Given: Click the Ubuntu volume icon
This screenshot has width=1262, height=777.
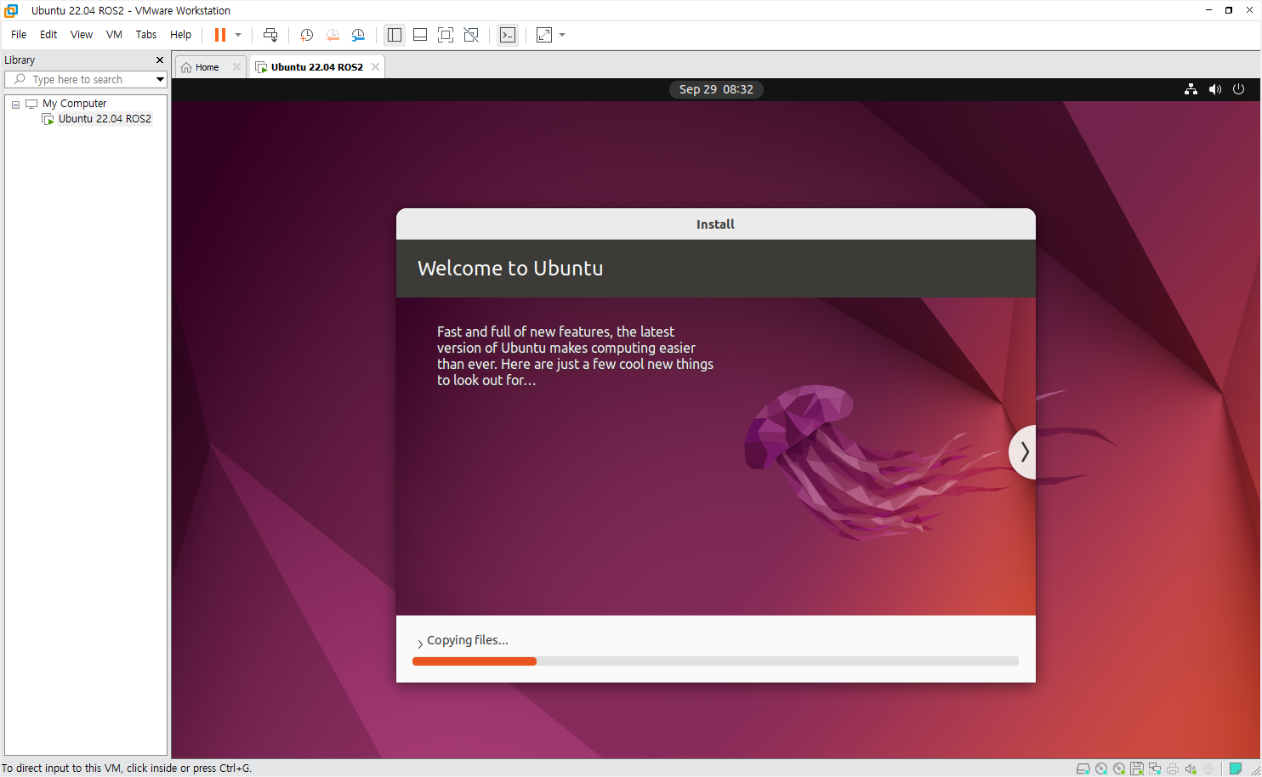Looking at the screenshot, I should coord(1214,89).
